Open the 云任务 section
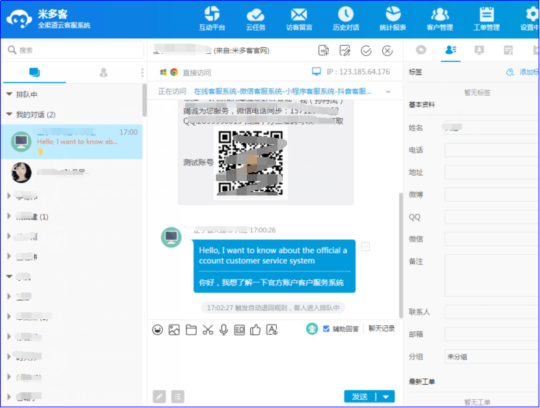This screenshot has height=408, width=540. point(256,19)
